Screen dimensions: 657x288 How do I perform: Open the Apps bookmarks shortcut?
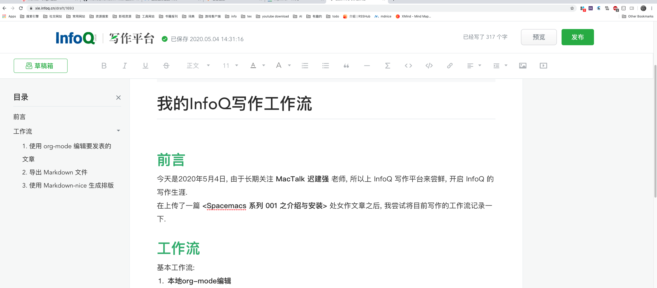pyautogui.click(x=9, y=16)
